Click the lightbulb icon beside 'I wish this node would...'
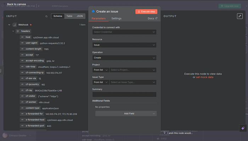Image resolution: width=248 pixels, height=141 pixels. click(164, 133)
